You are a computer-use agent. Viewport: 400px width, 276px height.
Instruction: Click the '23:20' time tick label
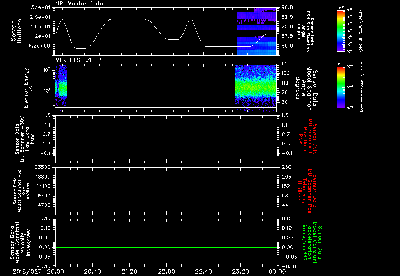tap(241, 271)
